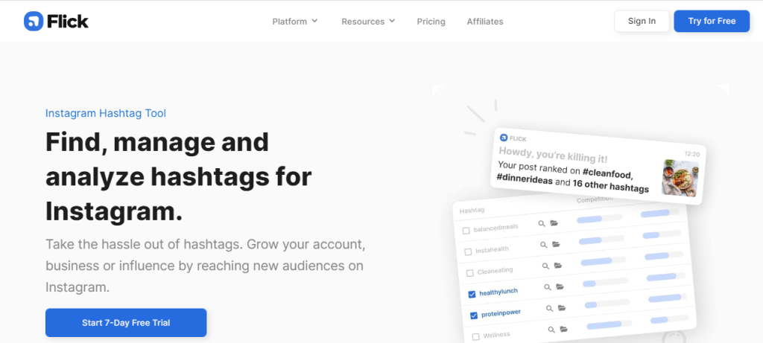Click the Hashtag column header
This screenshot has width=763, height=343.
(472, 210)
